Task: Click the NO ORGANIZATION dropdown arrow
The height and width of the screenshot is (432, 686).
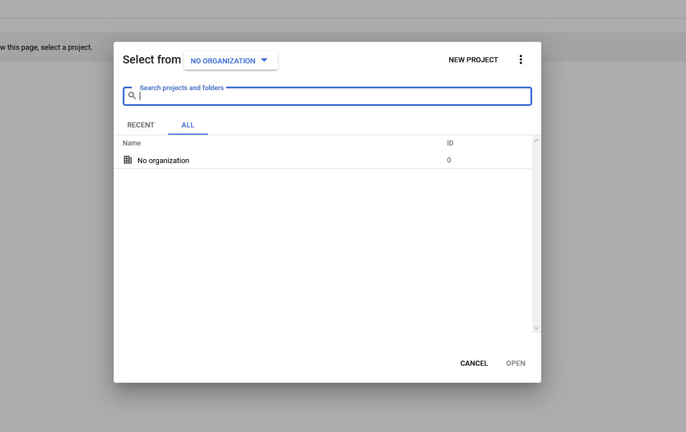Action: [x=264, y=60]
